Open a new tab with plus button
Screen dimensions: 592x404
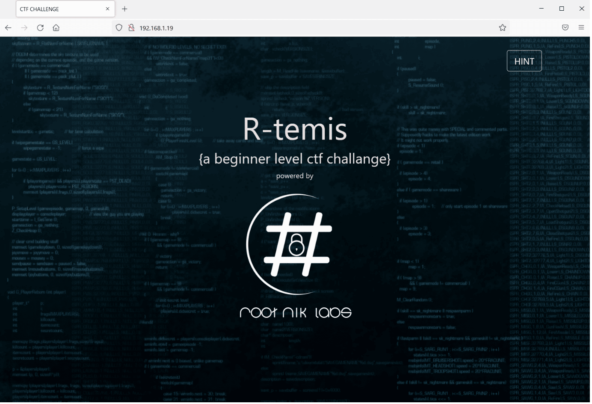coord(124,9)
